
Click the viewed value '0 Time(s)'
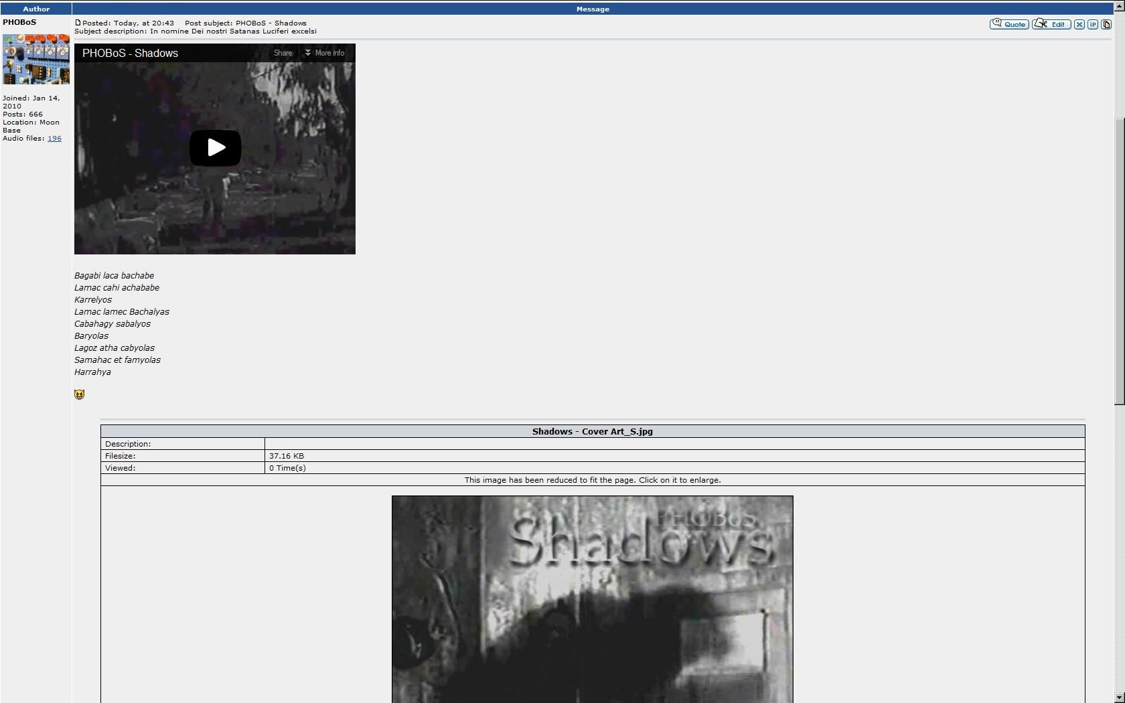[287, 468]
